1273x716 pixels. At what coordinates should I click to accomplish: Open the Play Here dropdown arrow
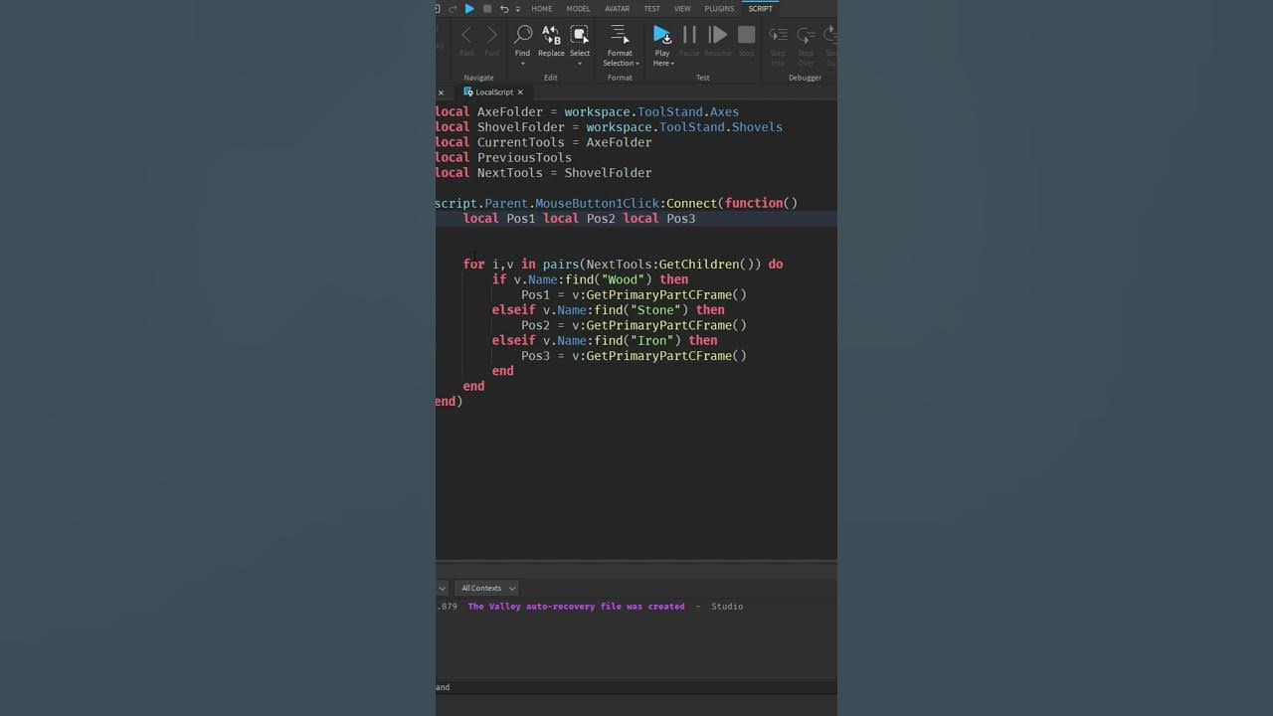pyautogui.click(x=672, y=64)
